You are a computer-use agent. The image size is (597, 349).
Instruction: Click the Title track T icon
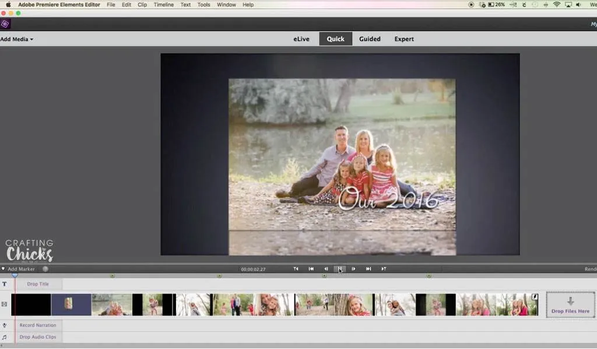5,284
